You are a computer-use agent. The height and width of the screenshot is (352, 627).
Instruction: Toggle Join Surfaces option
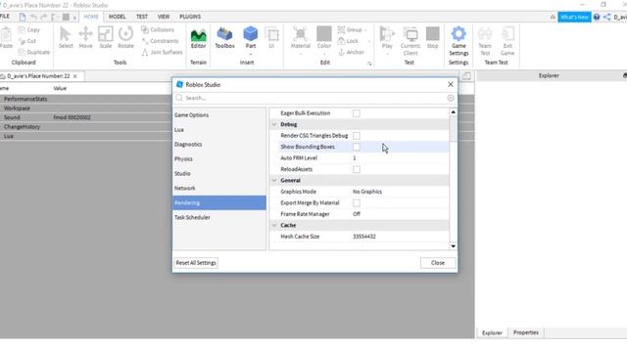tap(162, 52)
